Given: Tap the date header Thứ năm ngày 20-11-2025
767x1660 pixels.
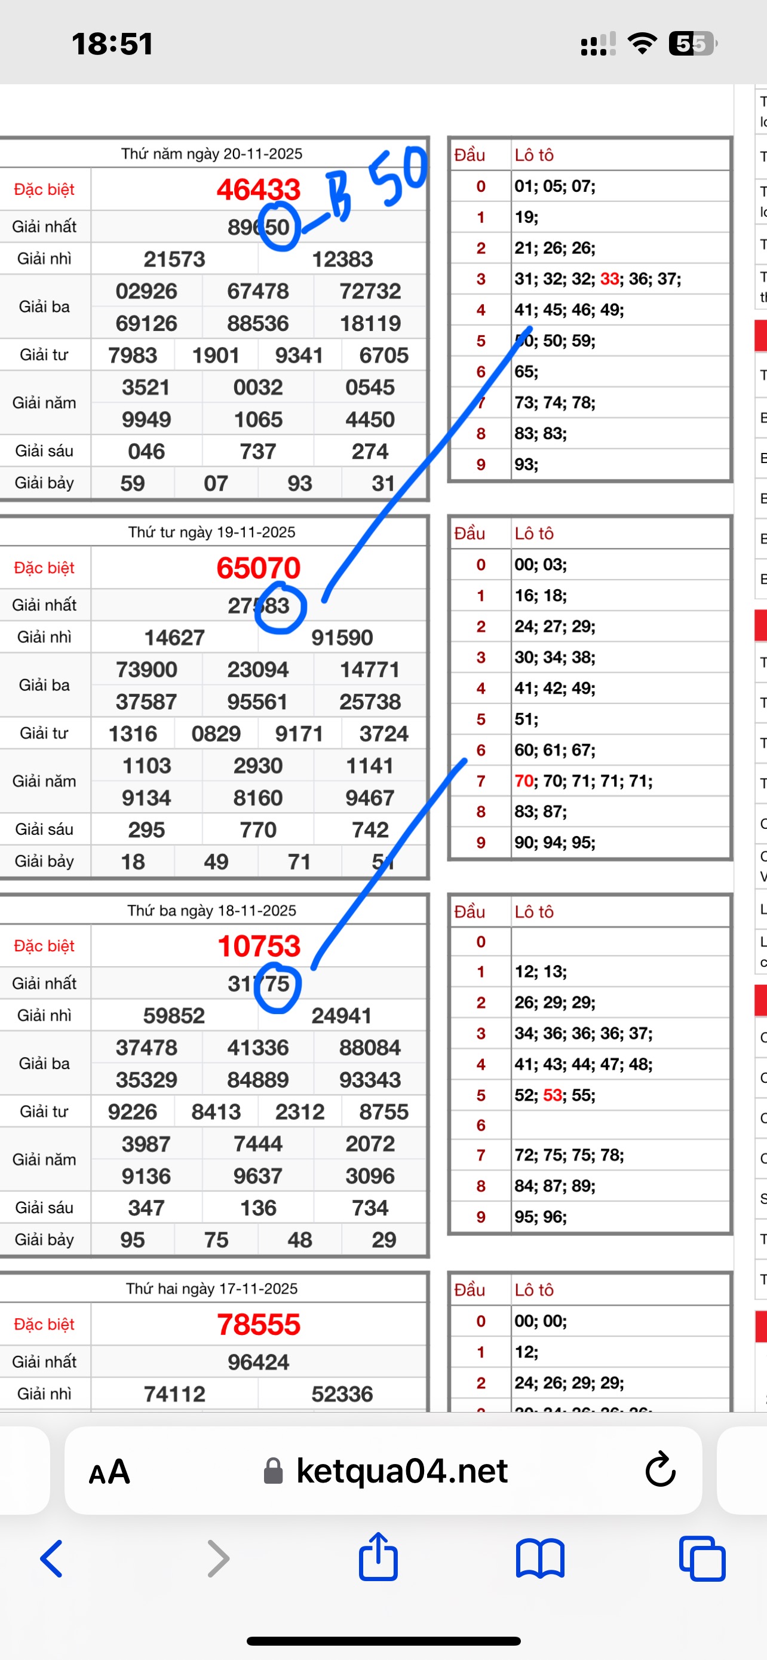Looking at the screenshot, I should coord(212,154).
